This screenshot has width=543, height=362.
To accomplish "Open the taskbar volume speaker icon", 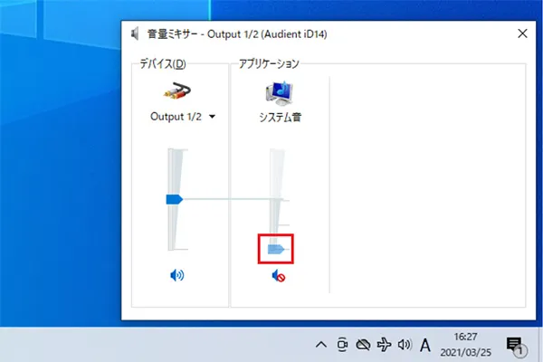I will click(x=405, y=345).
